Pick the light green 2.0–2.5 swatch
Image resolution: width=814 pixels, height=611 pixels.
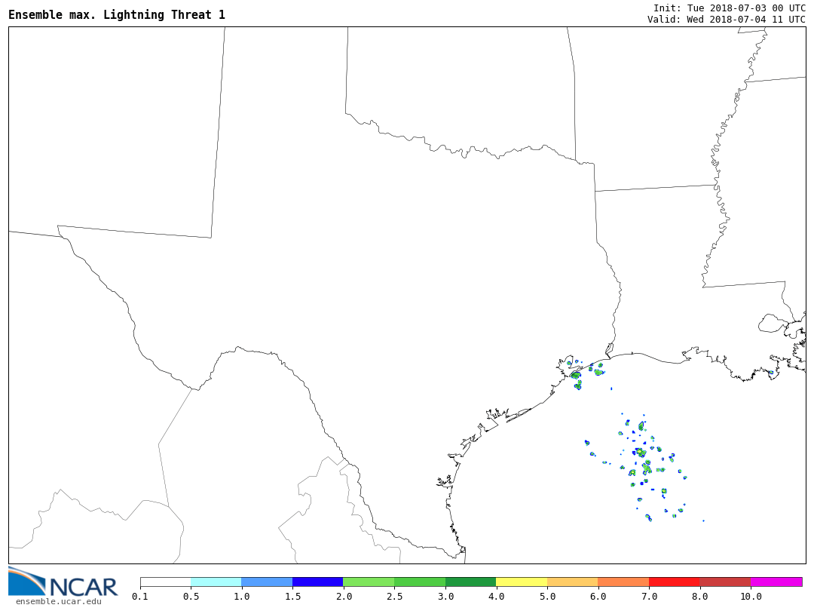click(369, 582)
